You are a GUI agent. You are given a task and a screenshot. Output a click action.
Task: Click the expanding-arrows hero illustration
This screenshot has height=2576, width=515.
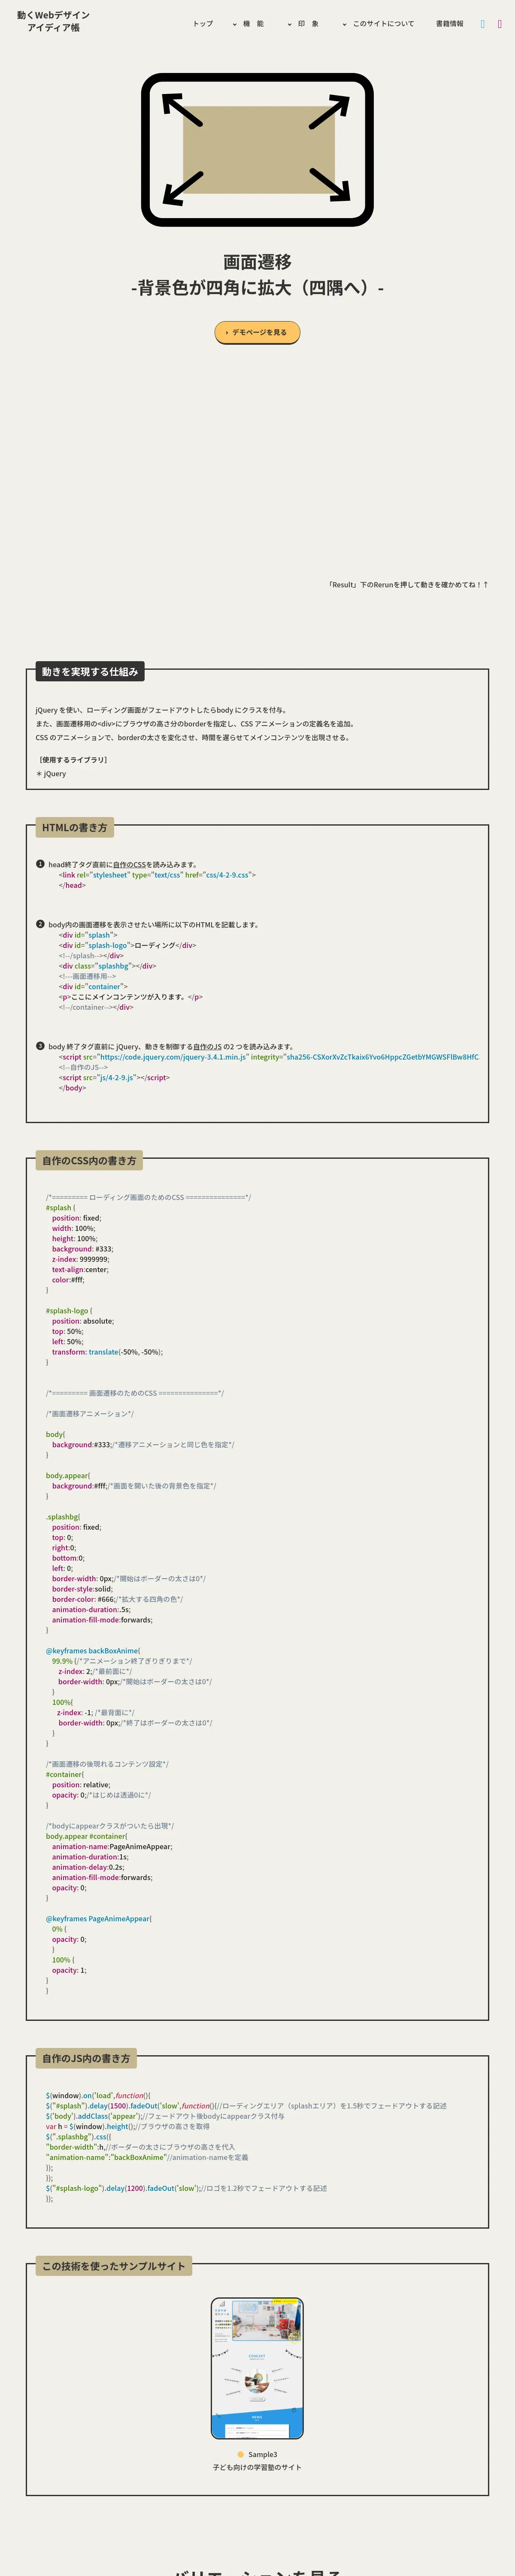pos(257,150)
